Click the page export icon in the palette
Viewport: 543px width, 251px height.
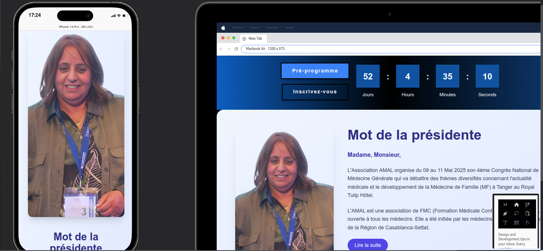coord(528,213)
